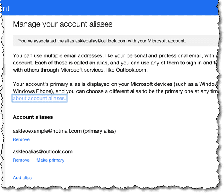This screenshot has width=224, height=193.
Task: Click the 'Manage your account aliases' heading
Action: [62, 24]
